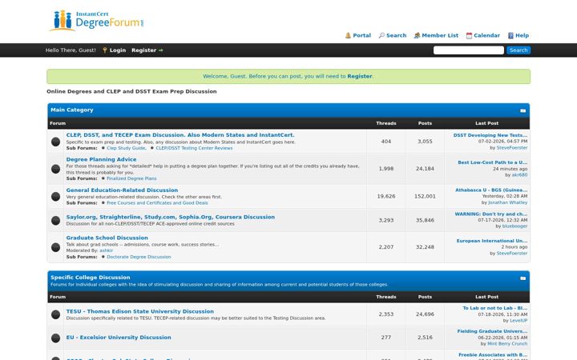
Task: Click status icon for Saylor.org forum row
Action: 55,221
